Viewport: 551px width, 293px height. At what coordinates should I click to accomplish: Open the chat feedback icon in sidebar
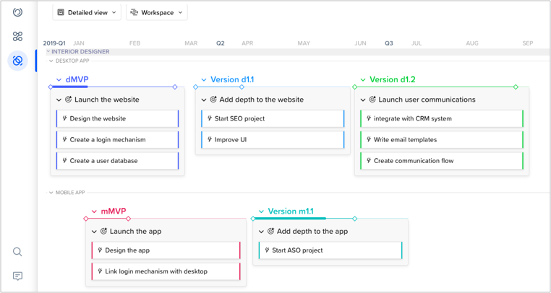(x=17, y=276)
